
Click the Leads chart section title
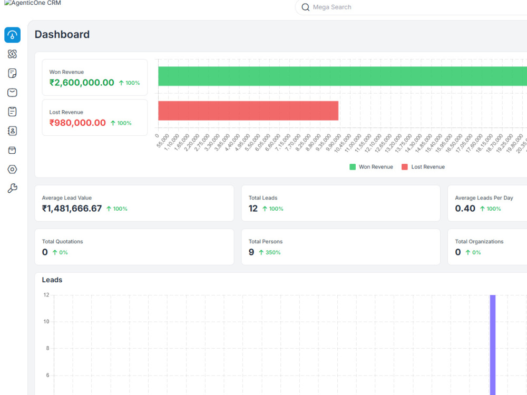(52, 280)
